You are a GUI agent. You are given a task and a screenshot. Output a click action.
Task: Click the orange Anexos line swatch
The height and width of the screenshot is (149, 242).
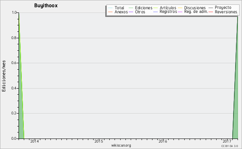[x=110, y=12]
